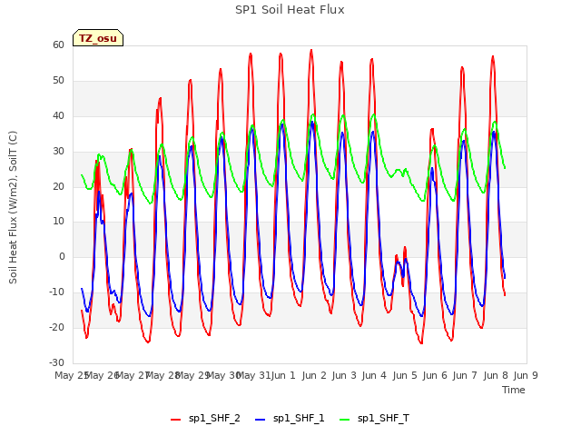The width and height of the screenshot is (581, 436).
Task: Click the 50 y-axis tick label
Action: [58, 81]
